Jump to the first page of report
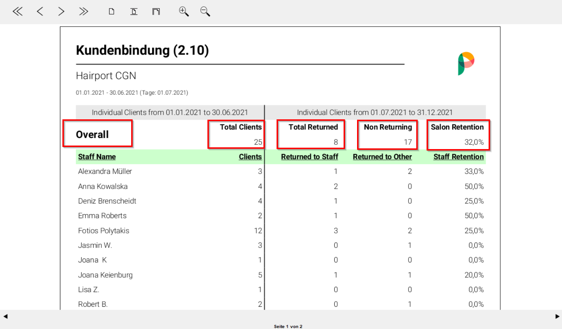Image resolution: width=562 pixels, height=329 pixels. [17, 12]
